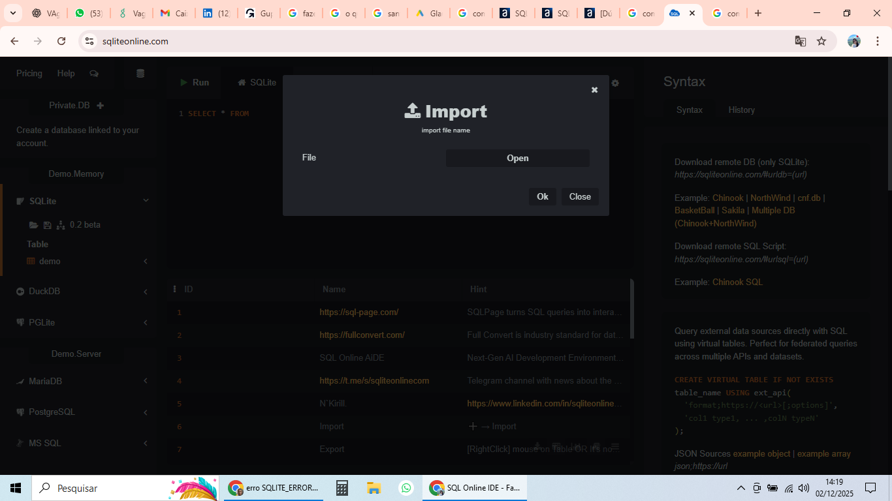This screenshot has width=892, height=501.
Task: Open the example array JSON link
Action: pos(824,453)
